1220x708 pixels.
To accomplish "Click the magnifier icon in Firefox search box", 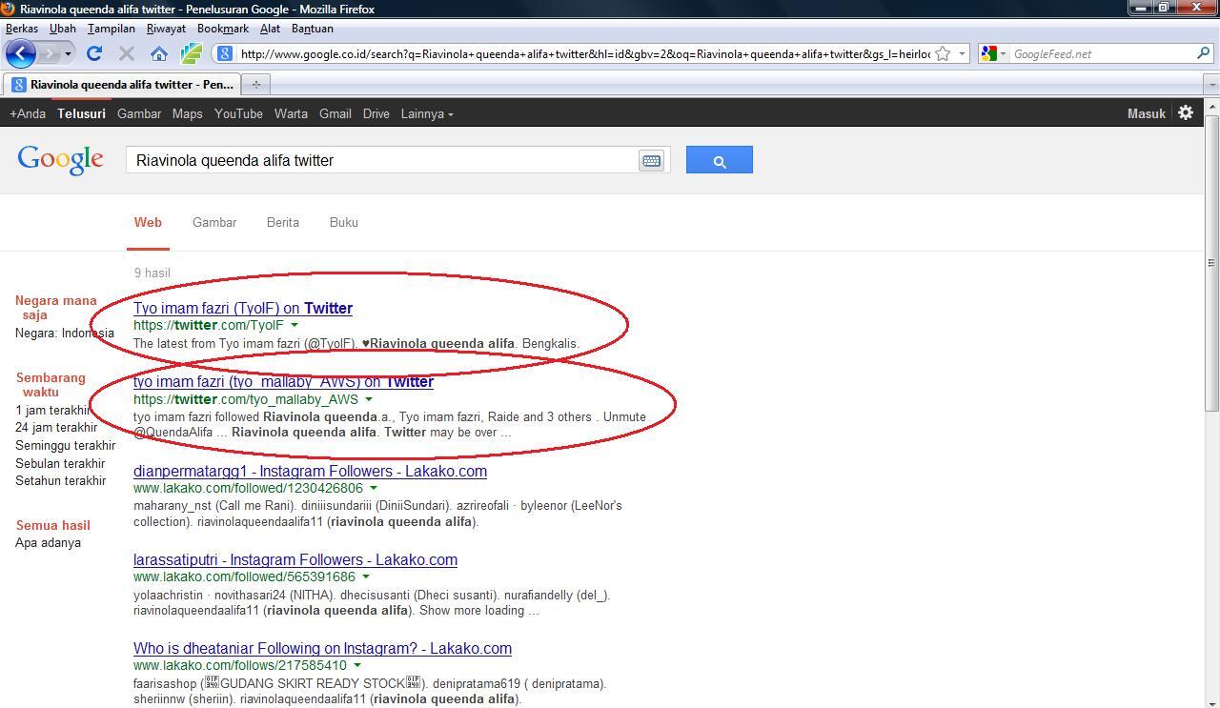I will point(1204,53).
